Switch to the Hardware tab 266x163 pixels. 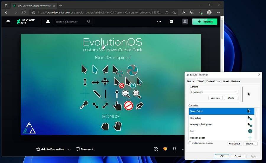coord(236,81)
